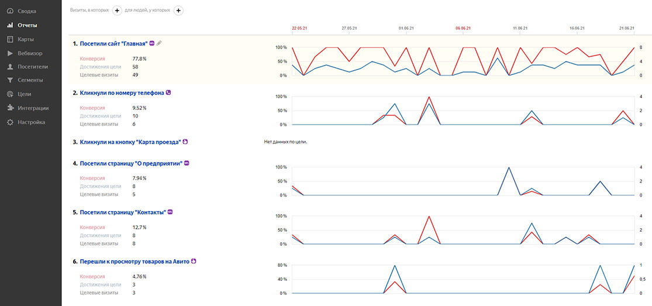652x306 pixels.
Task: Click the 16.06.21 date on timeline
Action: point(577,28)
